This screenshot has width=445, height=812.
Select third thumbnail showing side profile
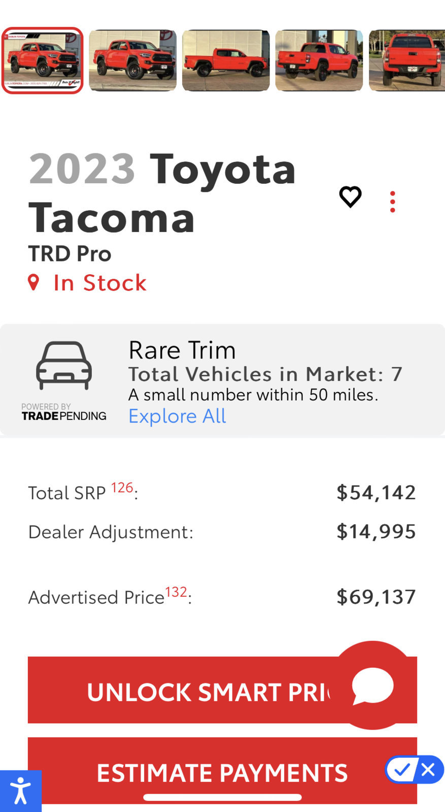(226, 60)
